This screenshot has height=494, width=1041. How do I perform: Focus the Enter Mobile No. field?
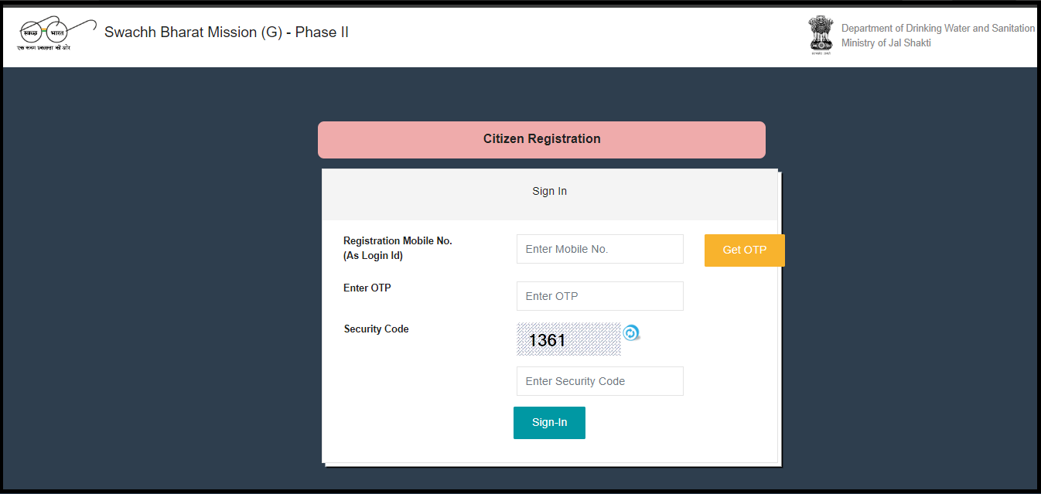click(600, 249)
